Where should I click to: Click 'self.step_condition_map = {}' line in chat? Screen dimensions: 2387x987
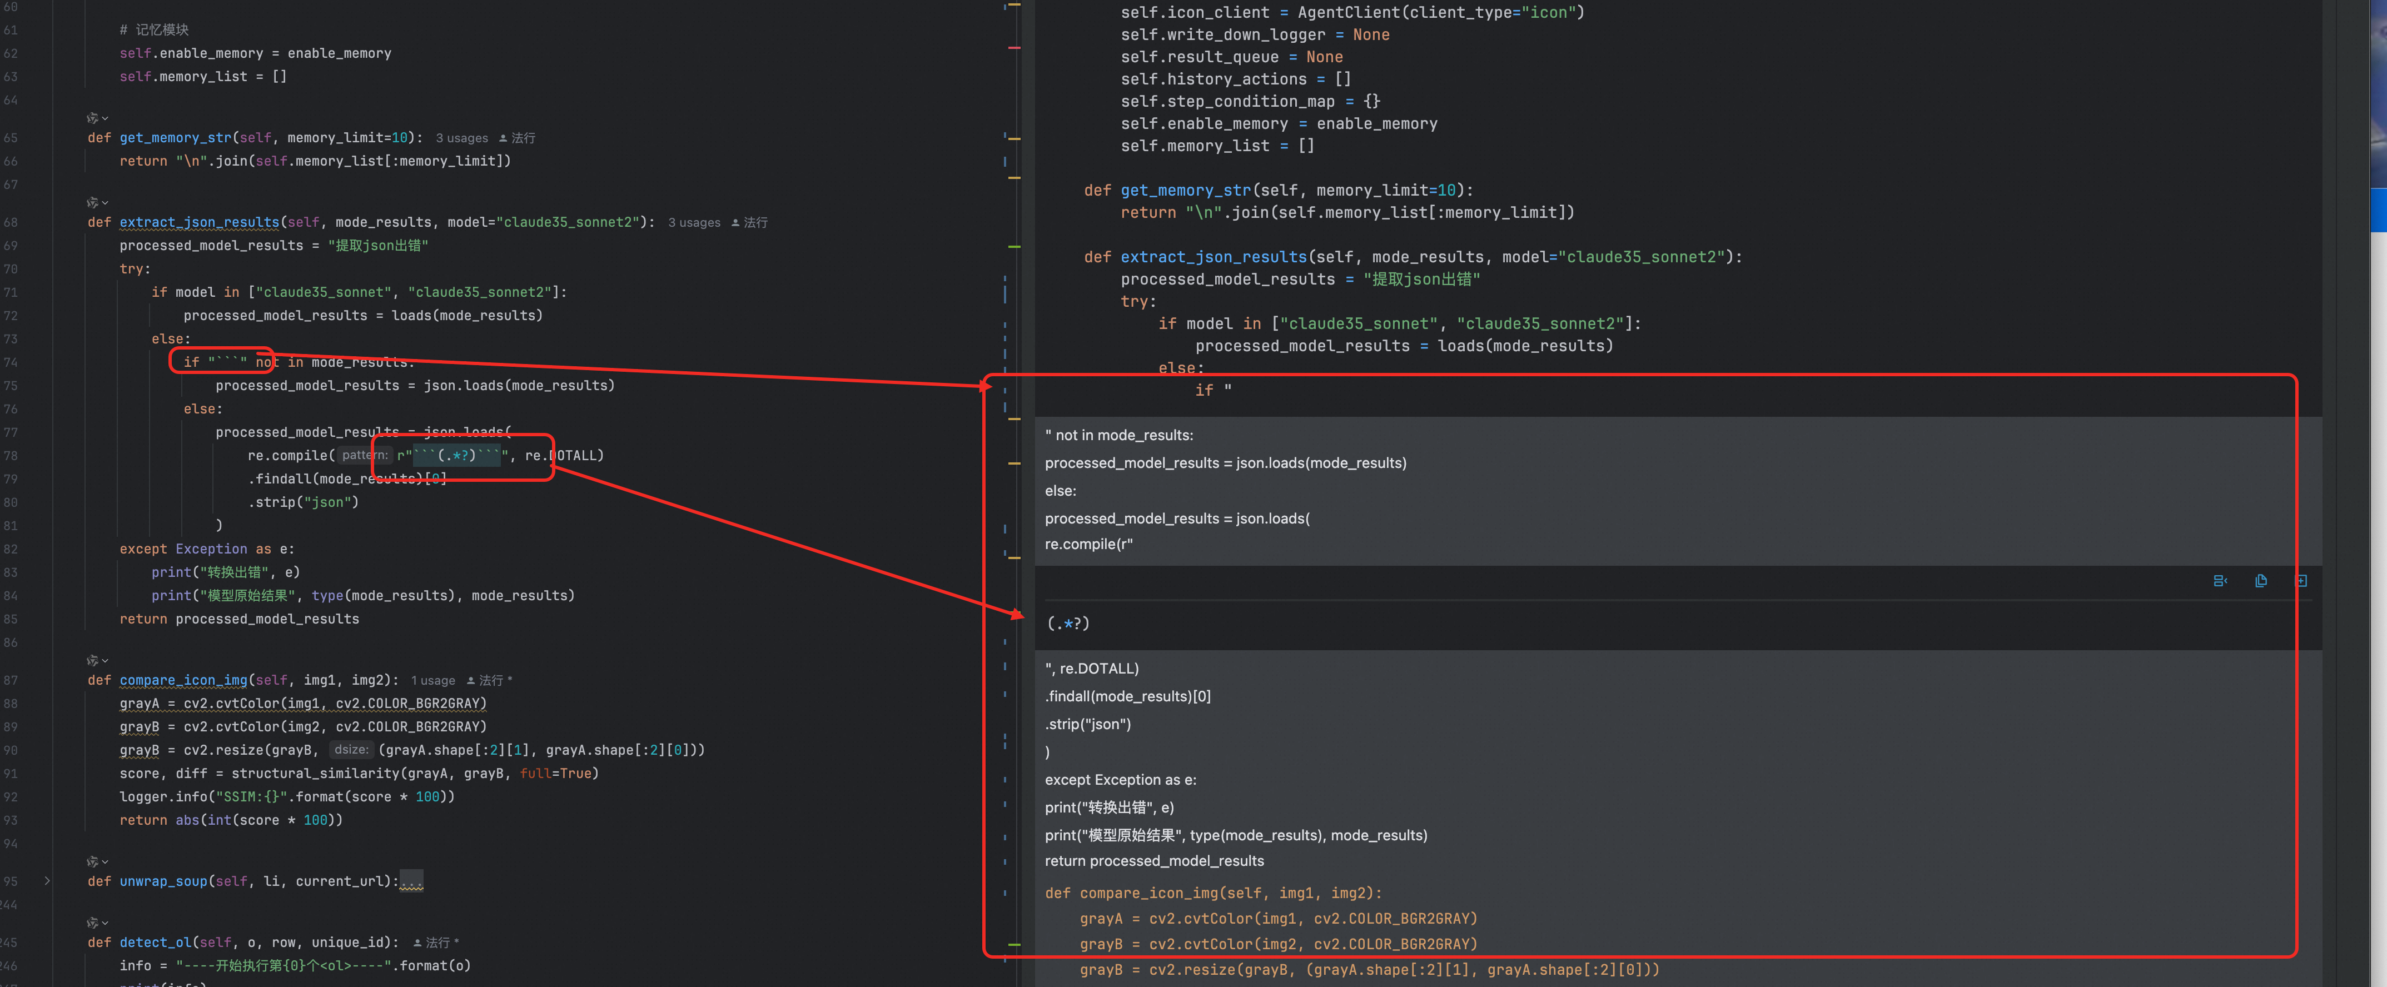point(1250,101)
